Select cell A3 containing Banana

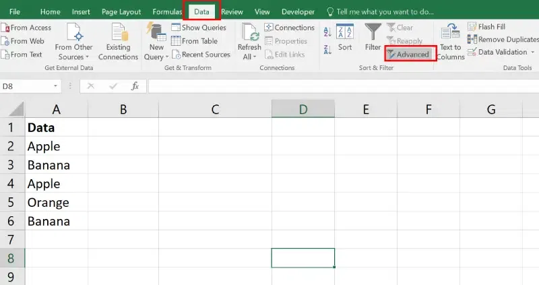click(x=57, y=164)
